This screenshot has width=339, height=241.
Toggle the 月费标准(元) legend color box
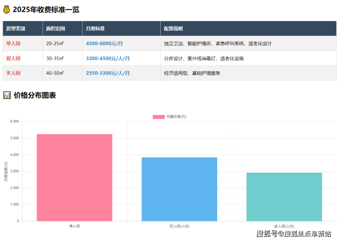click(158, 117)
